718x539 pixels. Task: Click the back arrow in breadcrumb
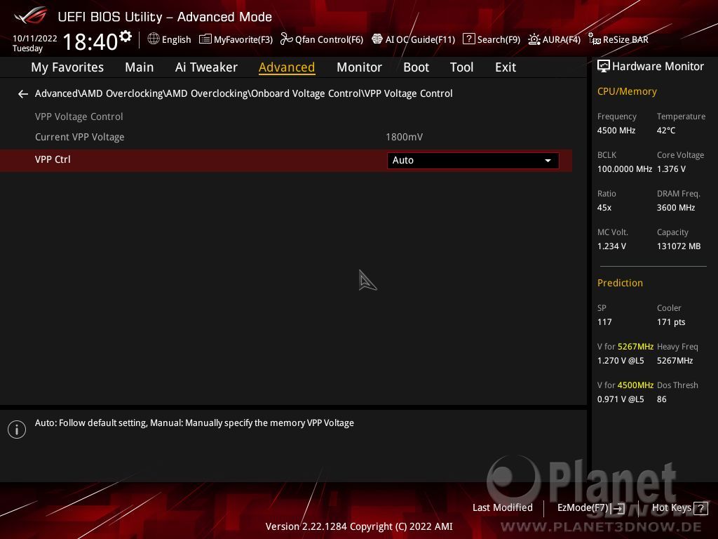click(23, 94)
